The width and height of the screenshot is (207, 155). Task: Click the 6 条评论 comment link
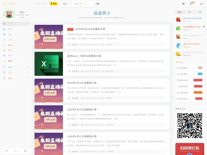pyautogui.click(x=109, y=98)
